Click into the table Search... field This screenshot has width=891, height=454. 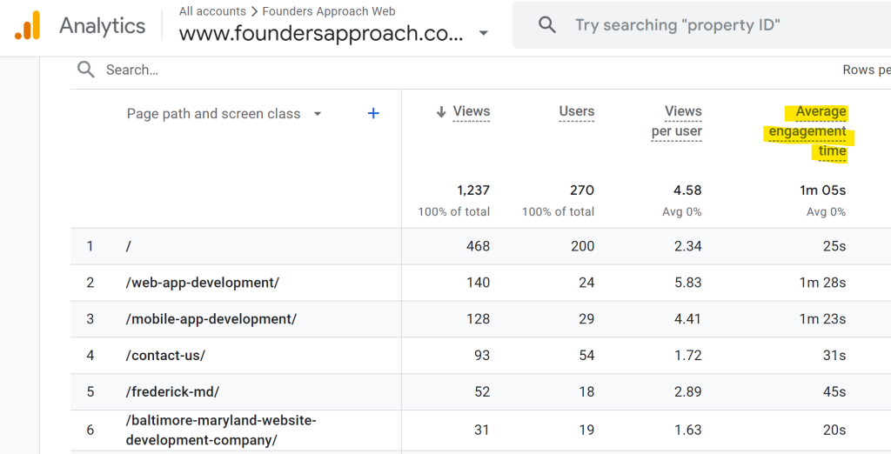coord(132,70)
